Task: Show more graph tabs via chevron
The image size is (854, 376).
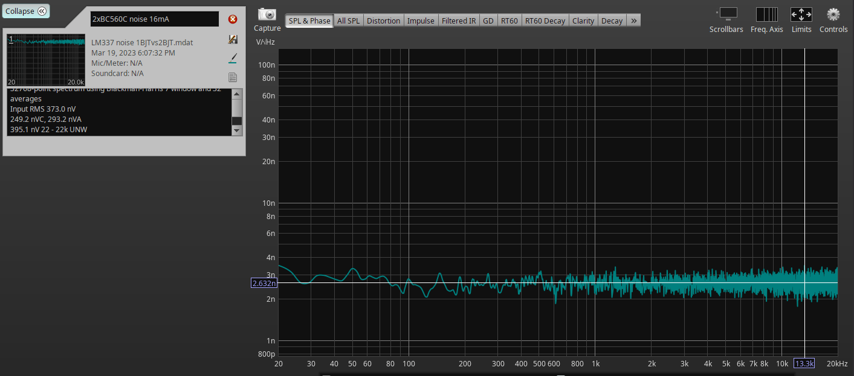Action: (633, 21)
